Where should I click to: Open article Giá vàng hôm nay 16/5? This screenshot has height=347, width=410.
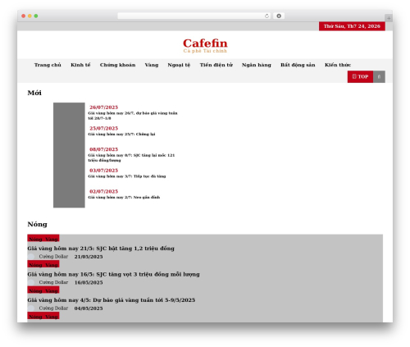coord(113,274)
